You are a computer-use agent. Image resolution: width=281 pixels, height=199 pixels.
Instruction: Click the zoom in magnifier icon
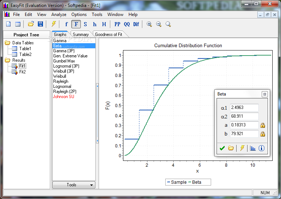149,24
